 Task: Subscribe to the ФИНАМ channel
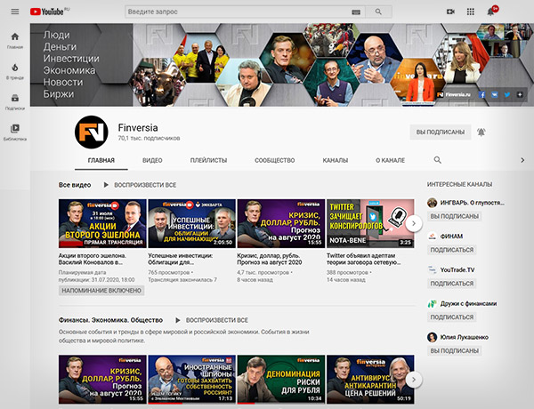[x=451, y=250]
